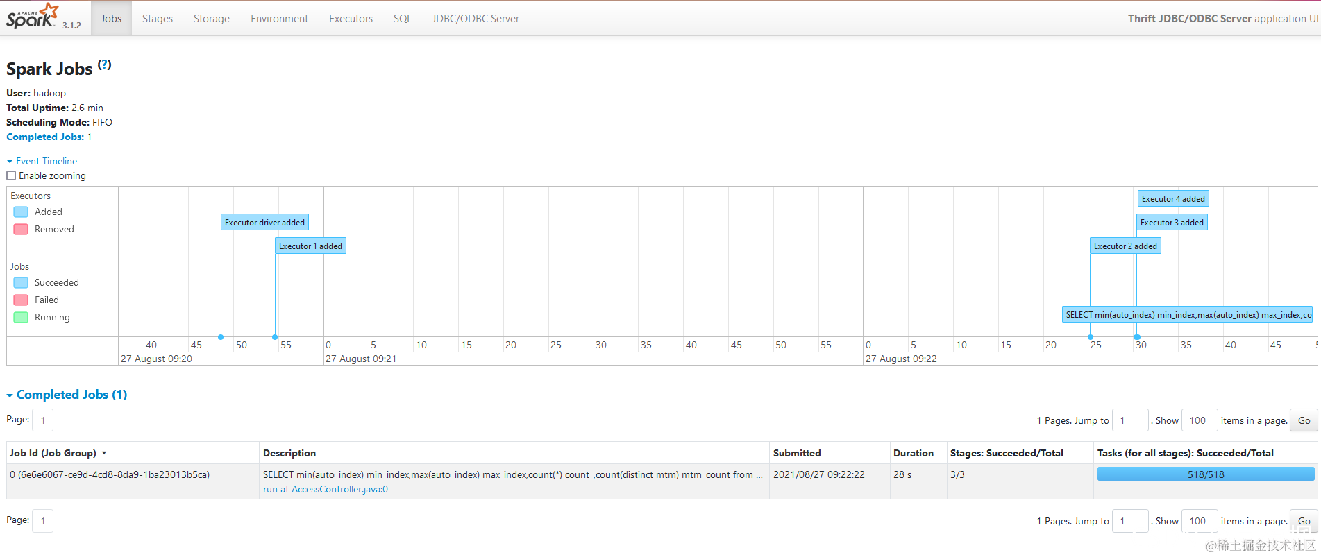The height and width of the screenshot is (557, 1321).
Task: Select the Executor 3 added marker
Action: (1172, 223)
